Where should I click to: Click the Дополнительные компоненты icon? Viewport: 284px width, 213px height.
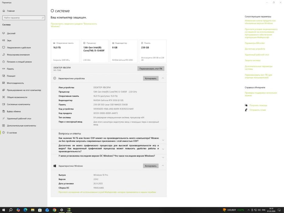[x=3, y=125]
